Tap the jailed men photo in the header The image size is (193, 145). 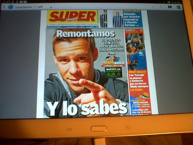(111, 19)
